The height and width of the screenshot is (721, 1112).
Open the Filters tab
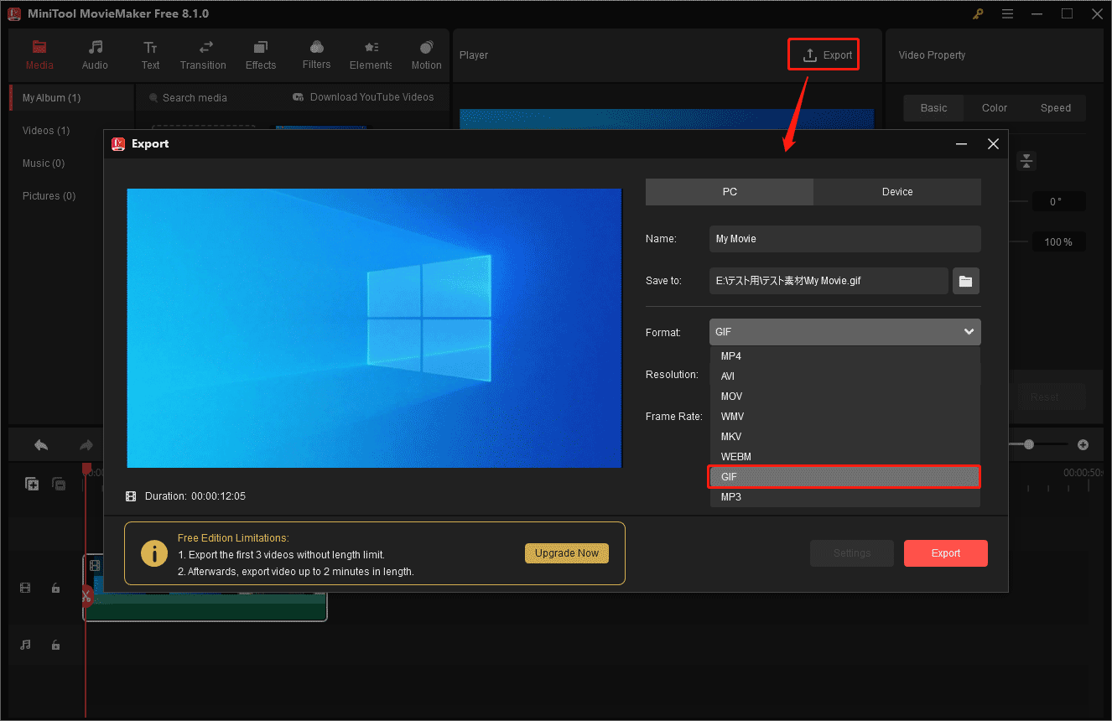[316, 55]
